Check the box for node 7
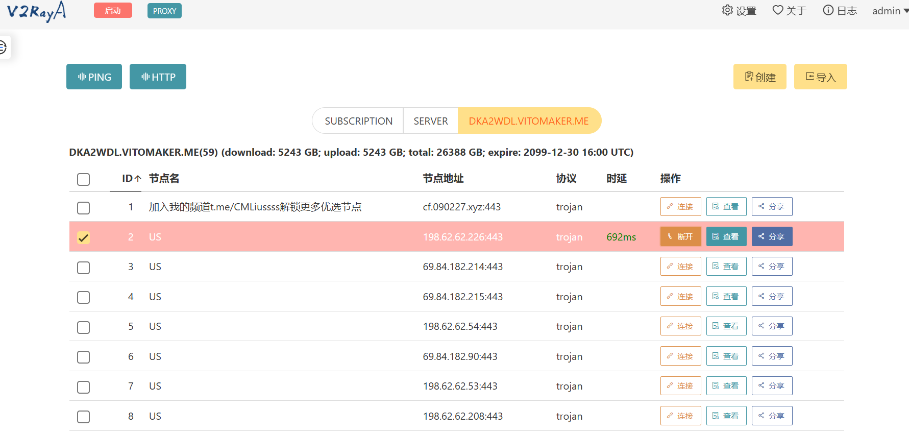909x434 pixels. (83, 387)
